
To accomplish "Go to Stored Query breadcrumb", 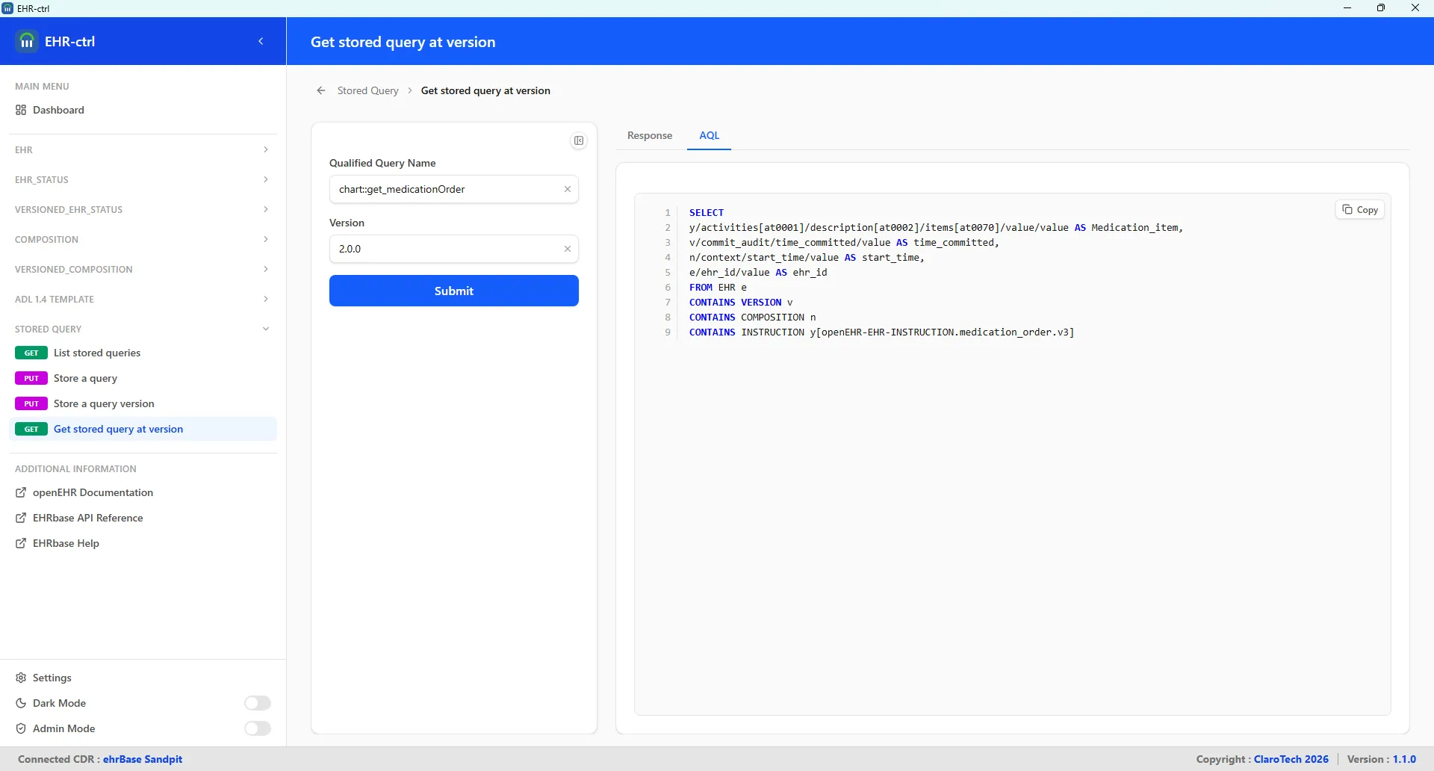I will point(367,90).
